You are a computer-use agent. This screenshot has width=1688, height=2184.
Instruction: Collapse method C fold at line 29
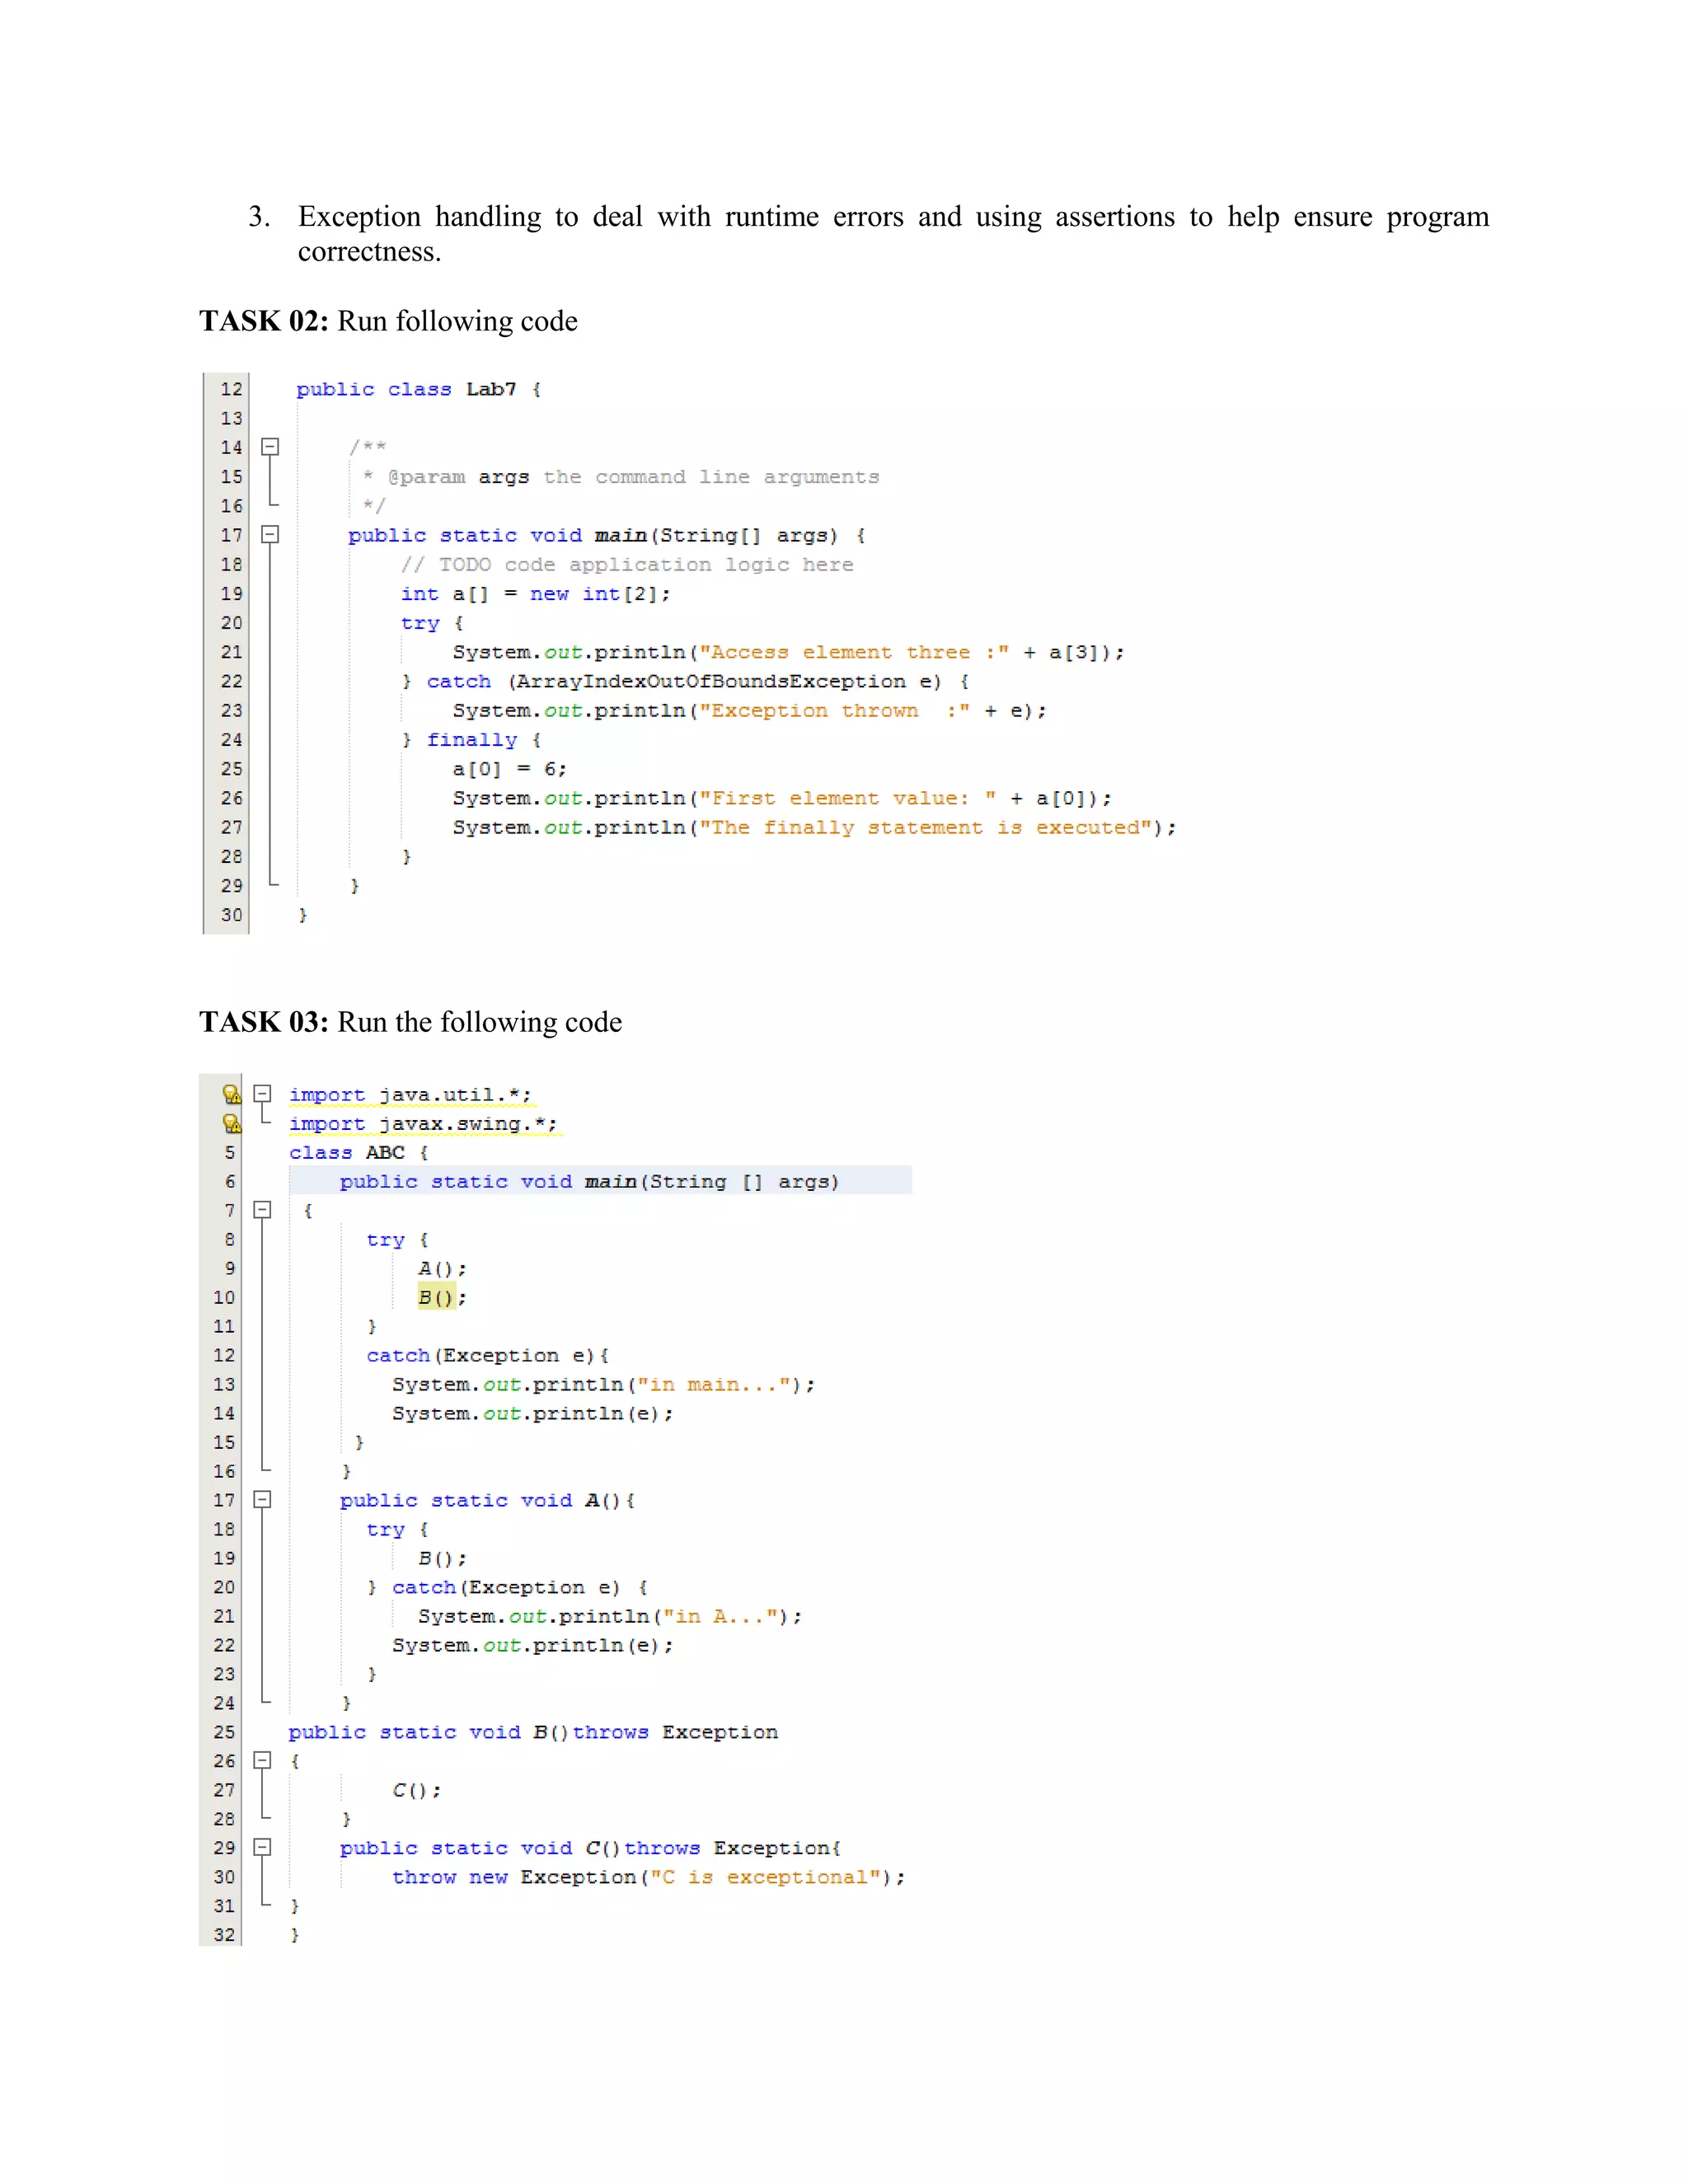262,1848
